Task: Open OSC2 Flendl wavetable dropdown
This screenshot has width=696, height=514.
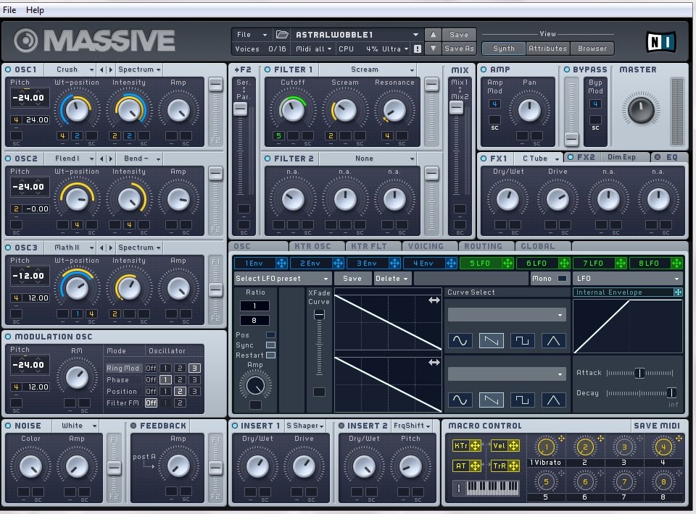Action: pyautogui.click(x=75, y=159)
